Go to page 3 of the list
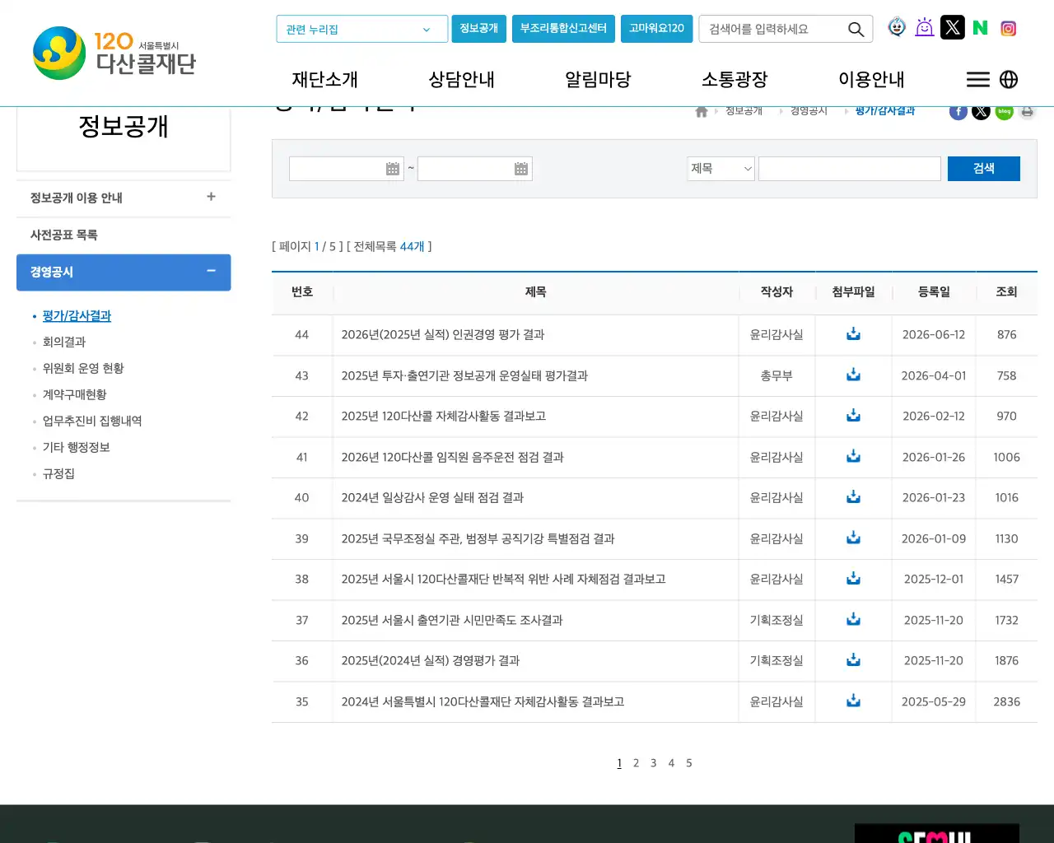1054x843 pixels. click(x=654, y=763)
